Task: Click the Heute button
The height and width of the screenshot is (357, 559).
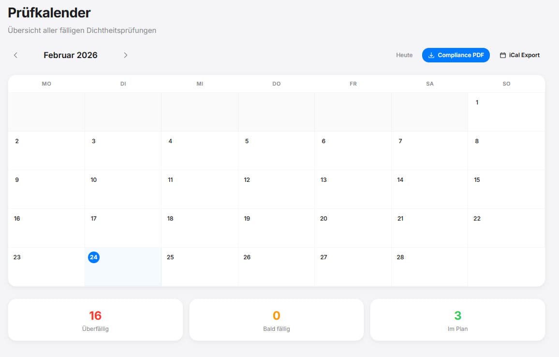Action: click(x=404, y=55)
